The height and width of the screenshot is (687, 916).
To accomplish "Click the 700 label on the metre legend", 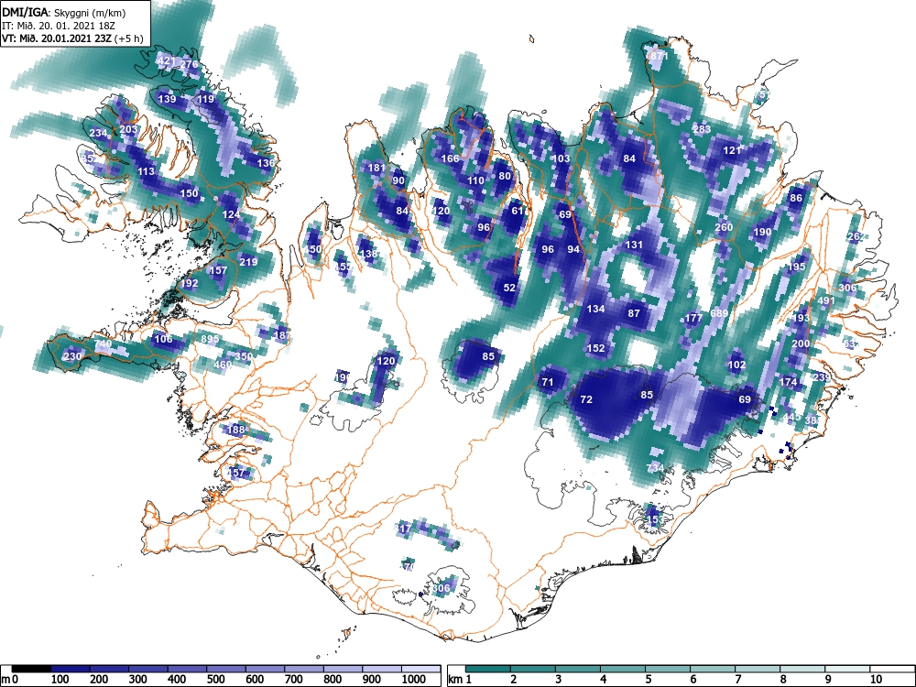I will 293,680.
